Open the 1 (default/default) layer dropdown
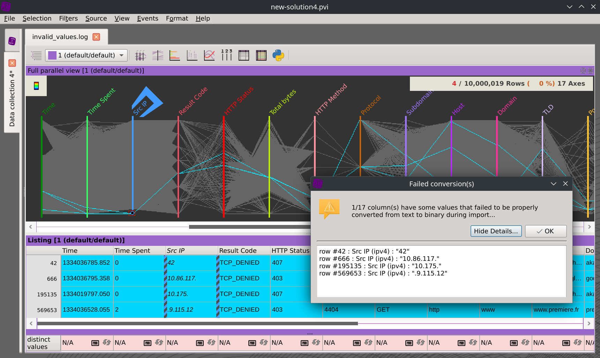The height and width of the screenshot is (358, 600). [x=87, y=55]
